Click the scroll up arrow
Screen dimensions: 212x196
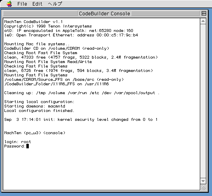click(203, 21)
